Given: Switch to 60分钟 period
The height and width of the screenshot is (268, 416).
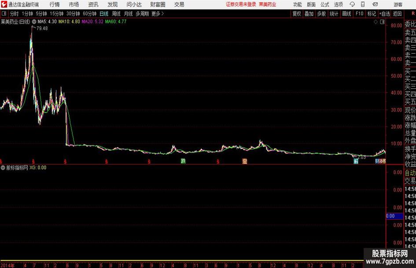Looking at the screenshot, I should [x=89, y=14].
